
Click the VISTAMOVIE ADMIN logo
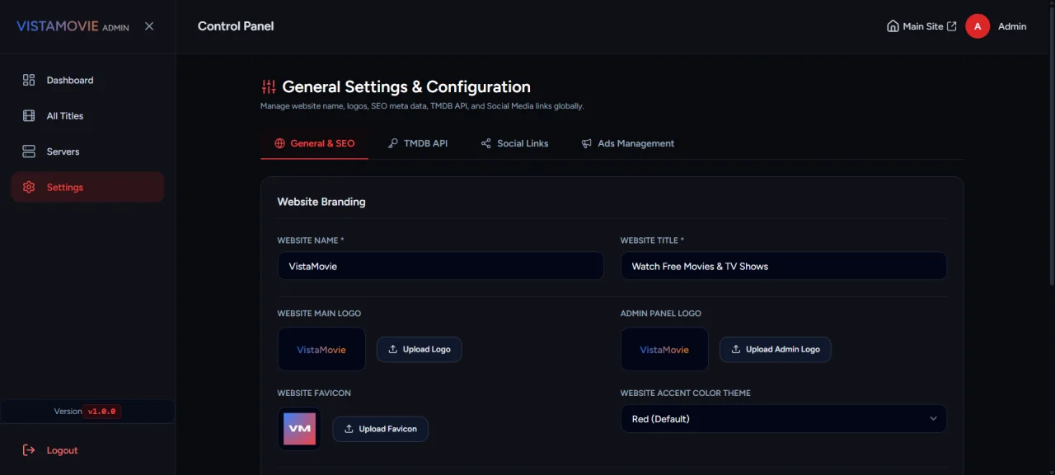click(x=73, y=26)
